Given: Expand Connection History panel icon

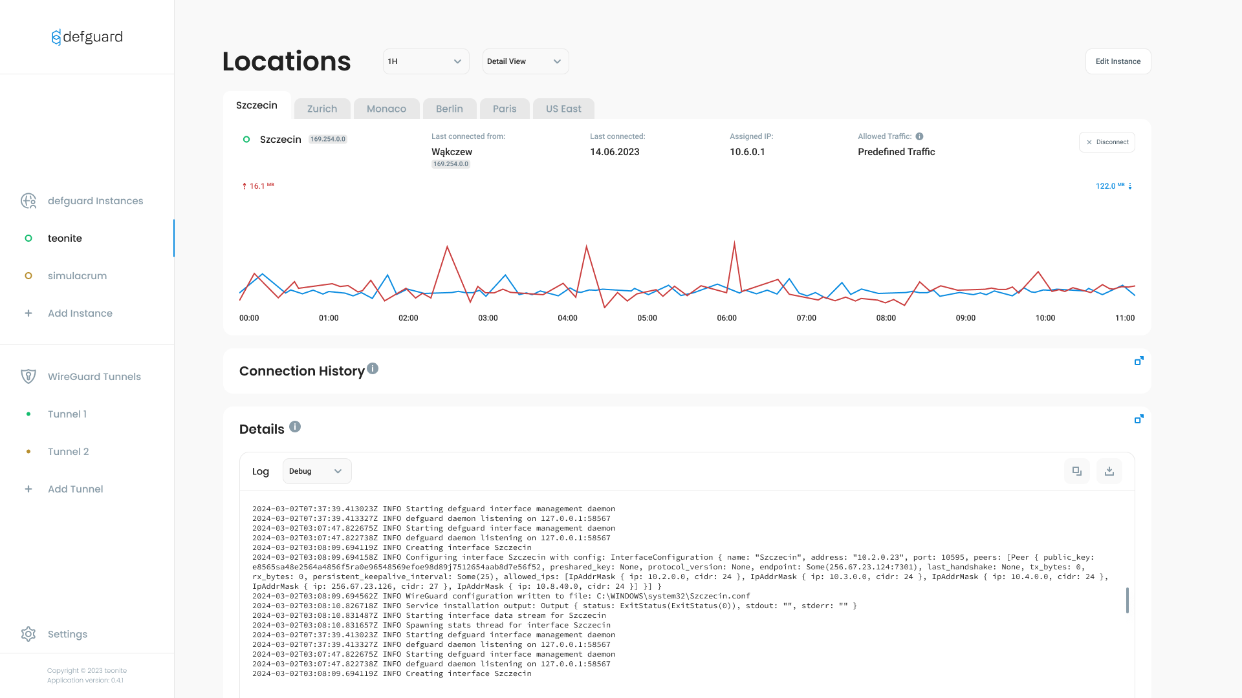Looking at the screenshot, I should 1138,361.
